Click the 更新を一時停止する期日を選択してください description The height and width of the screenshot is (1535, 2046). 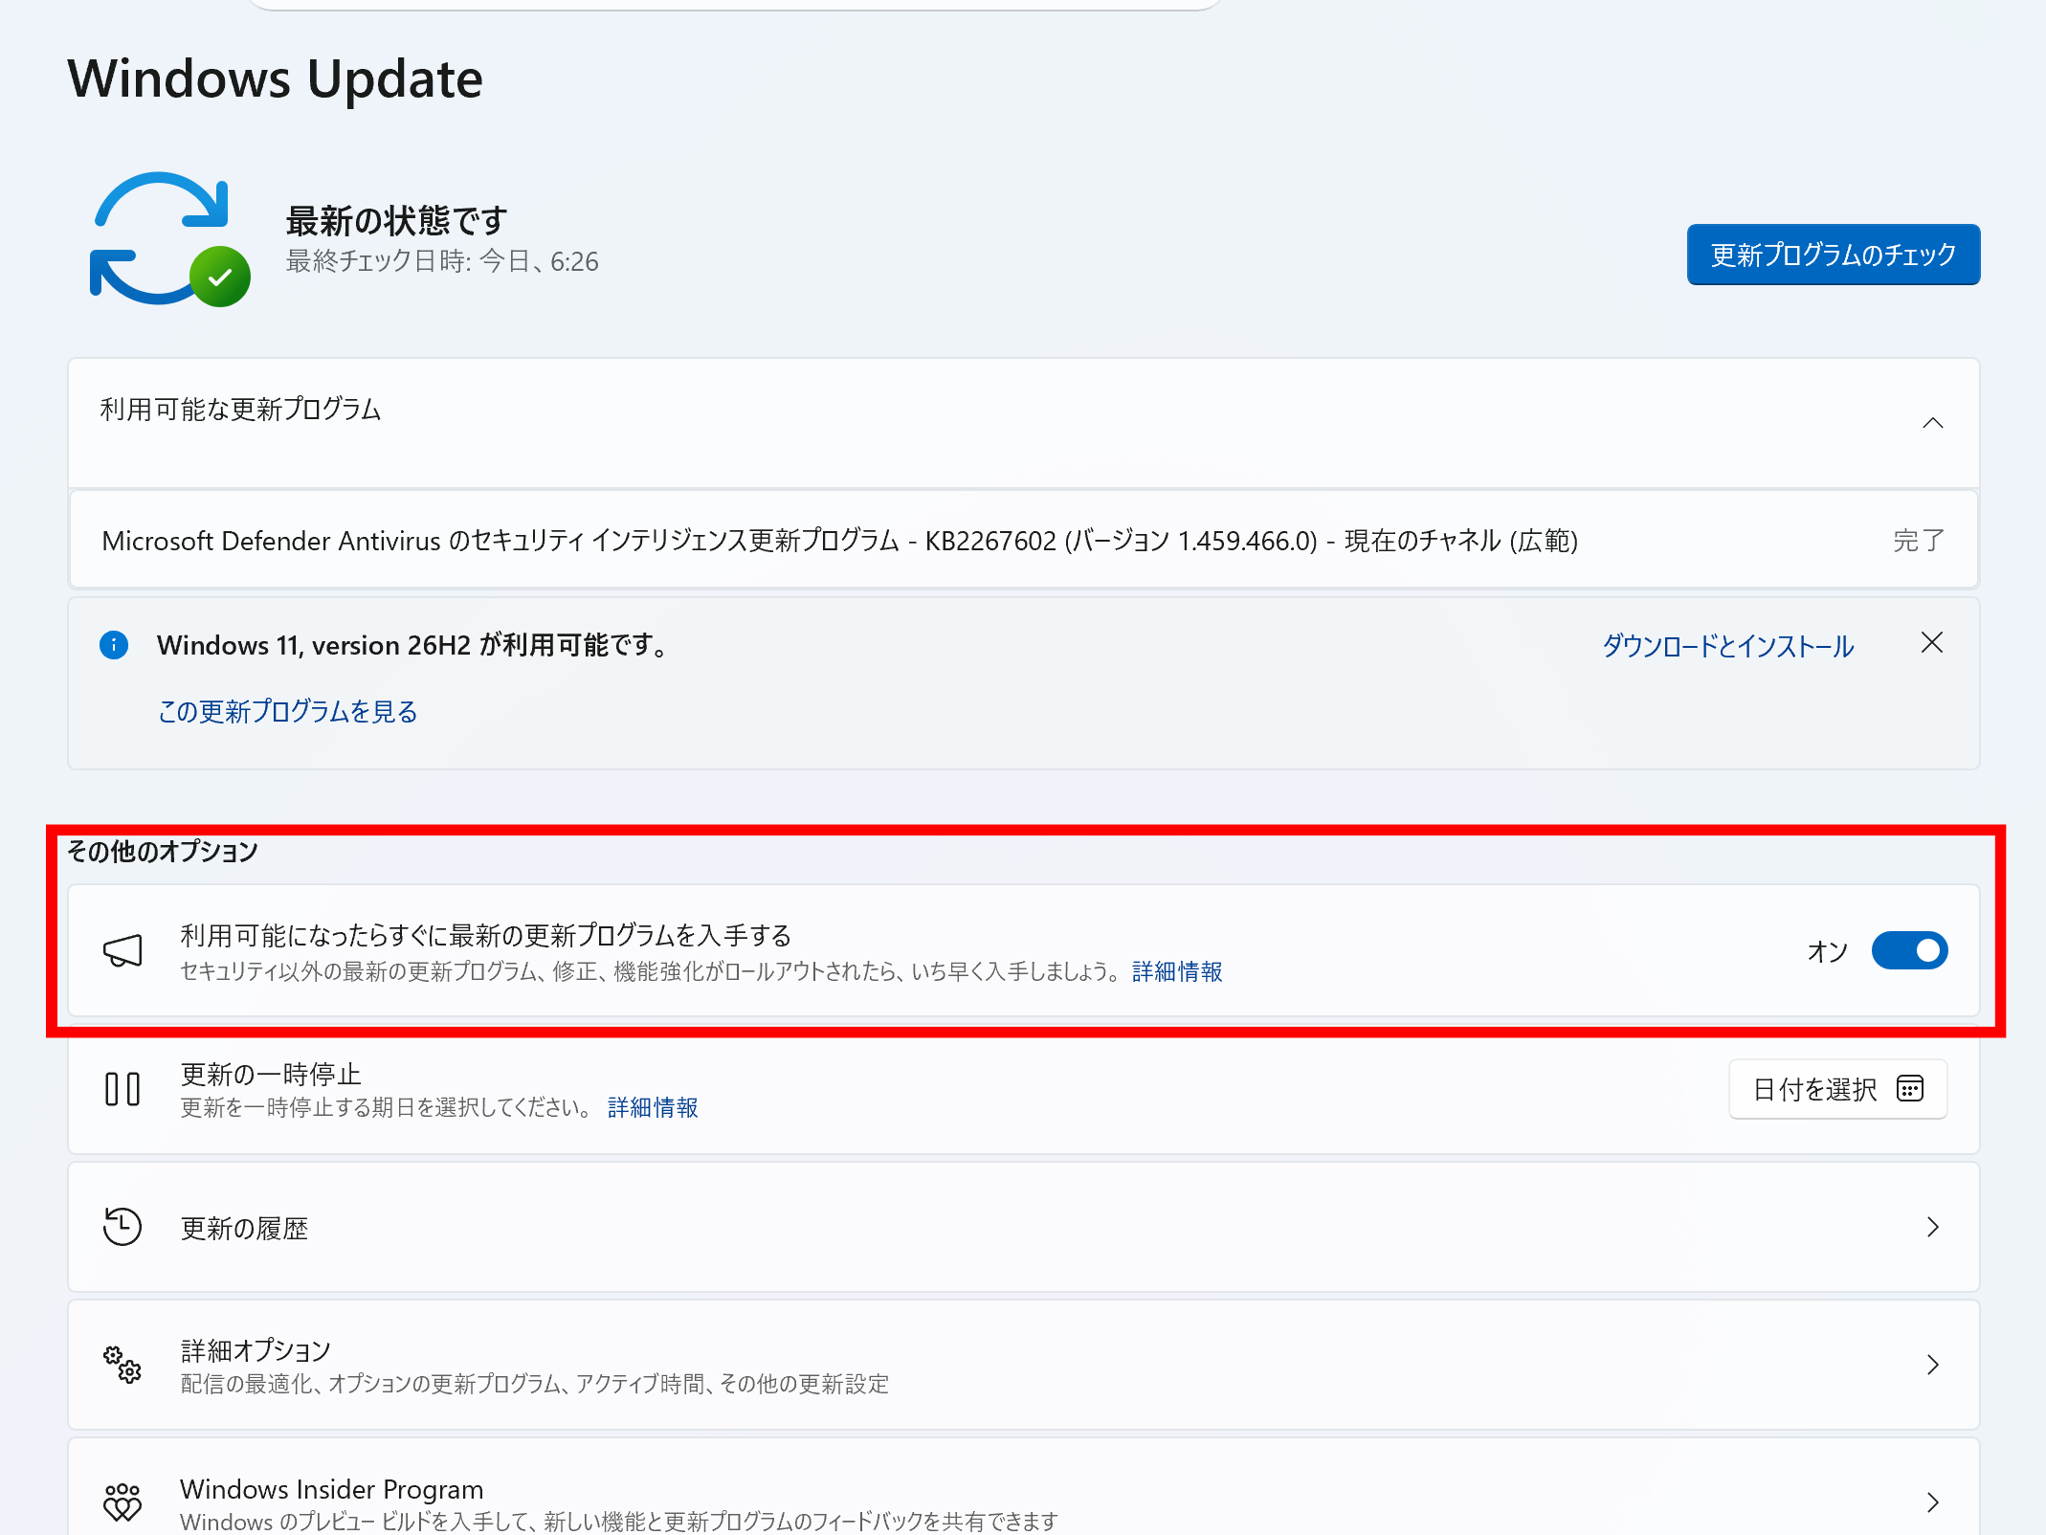click(387, 1107)
